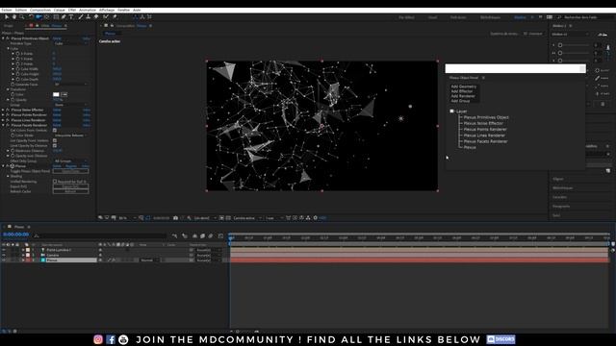Click the Instagram icon in bottom banner
The width and height of the screenshot is (616, 346).
click(98, 339)
